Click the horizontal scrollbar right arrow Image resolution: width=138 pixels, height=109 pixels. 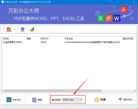[135, 91]
